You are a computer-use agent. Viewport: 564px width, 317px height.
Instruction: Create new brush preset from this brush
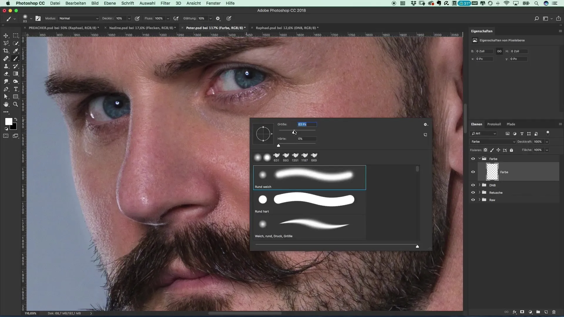pos(425,135)
